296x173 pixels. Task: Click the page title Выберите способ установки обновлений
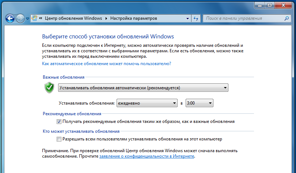[x=108, y=37]
